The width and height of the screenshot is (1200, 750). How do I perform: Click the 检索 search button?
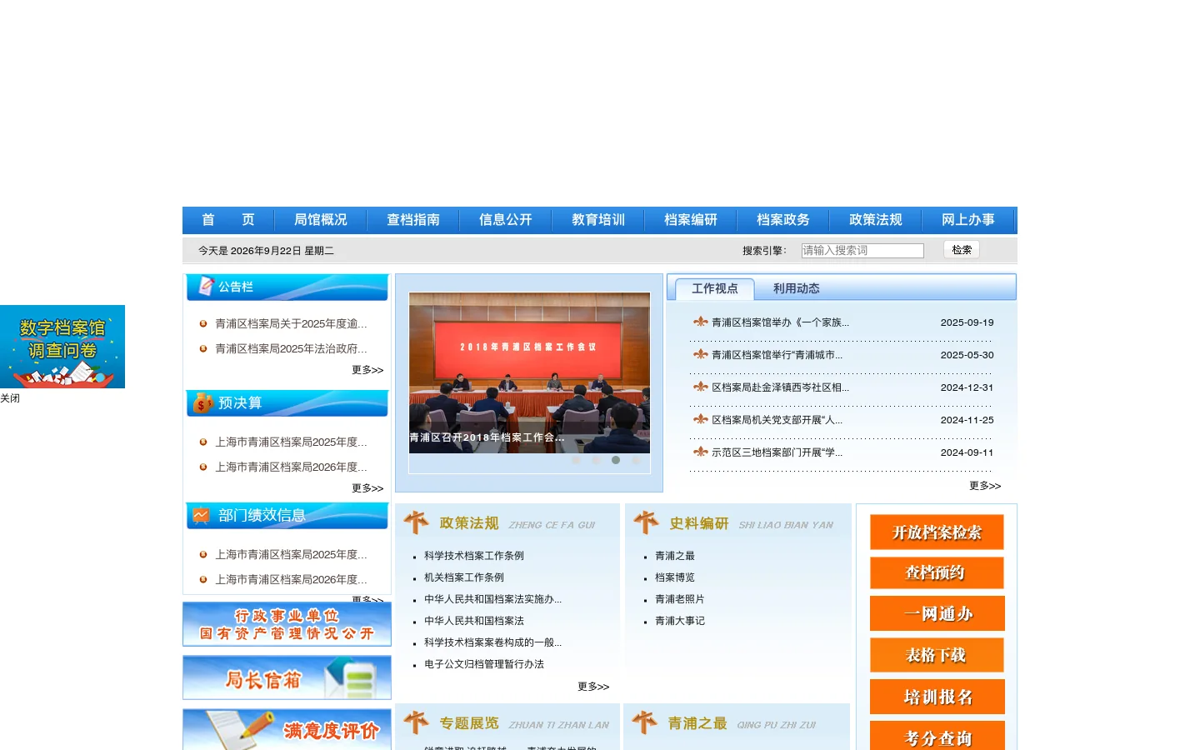click(x=962, y=250)
